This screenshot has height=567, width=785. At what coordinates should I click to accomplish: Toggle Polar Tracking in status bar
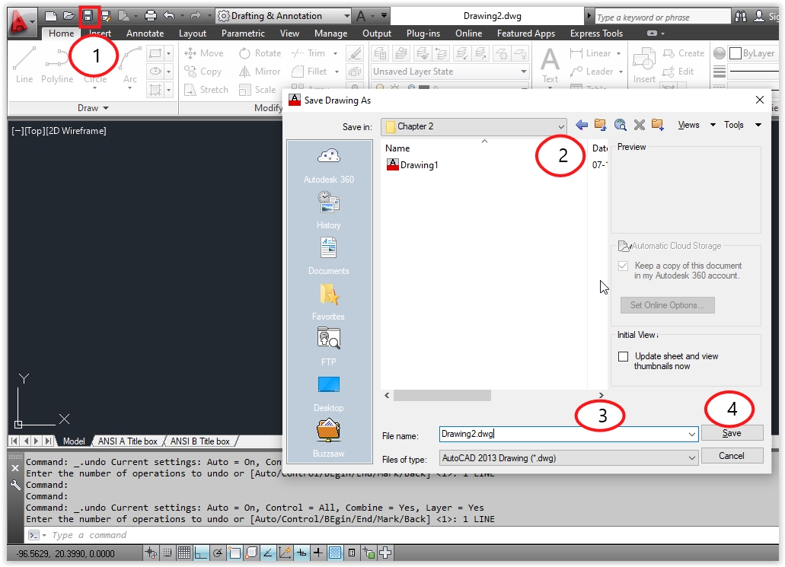(x=218, y=553)
